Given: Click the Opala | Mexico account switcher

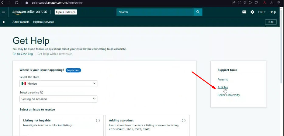Looking at the screenshot, I should pyautogui.click(x=66, y=12).
